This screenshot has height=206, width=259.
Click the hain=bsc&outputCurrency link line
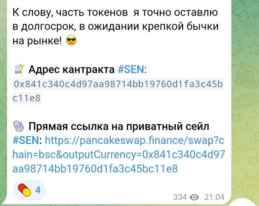click(x=119, y=155)
